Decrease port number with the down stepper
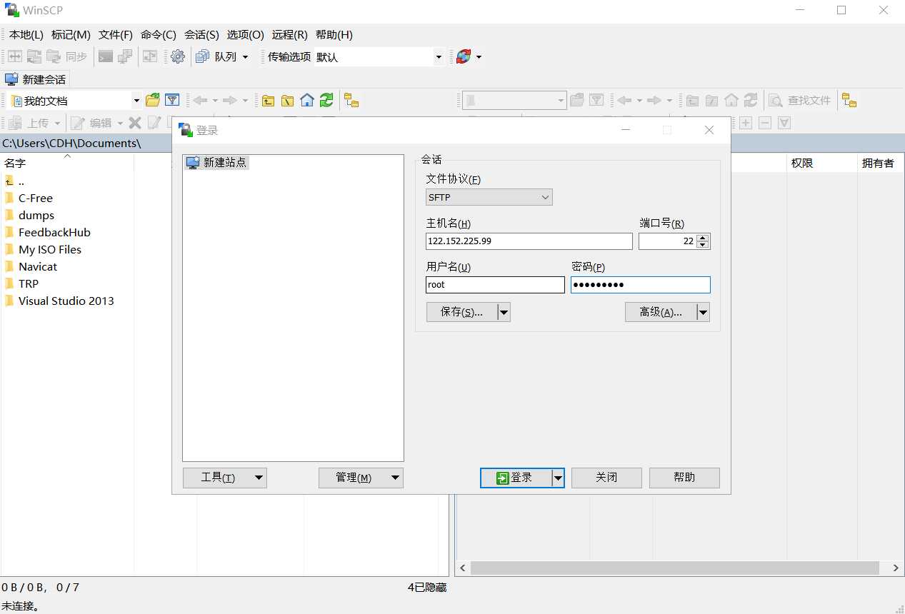Image resolution: width=905 pixels, height=614 pixels. (x=703, y=245)
